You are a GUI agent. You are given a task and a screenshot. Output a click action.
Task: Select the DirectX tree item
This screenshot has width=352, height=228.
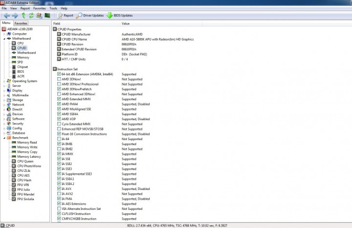tap(15, 109)
